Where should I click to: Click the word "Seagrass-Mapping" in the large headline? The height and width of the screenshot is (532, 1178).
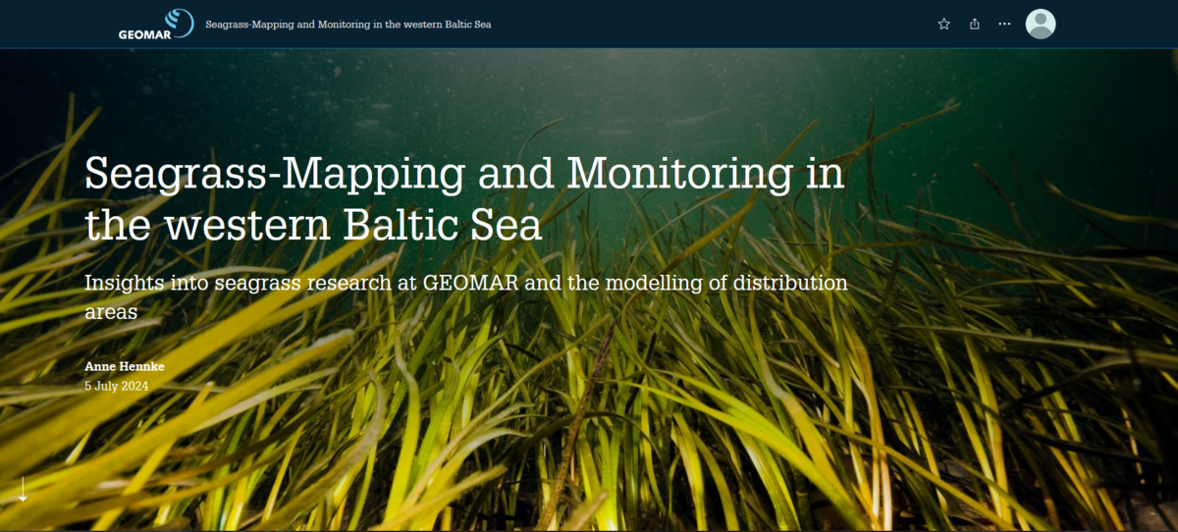pos(275,176)
